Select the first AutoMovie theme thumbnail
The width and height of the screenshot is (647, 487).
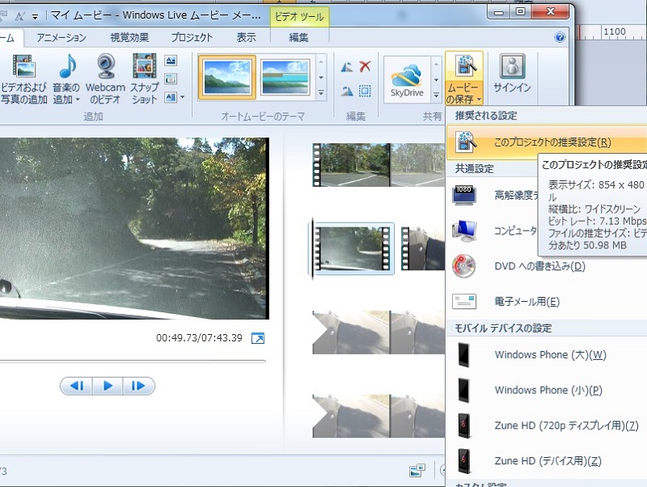tap(227, 77)
